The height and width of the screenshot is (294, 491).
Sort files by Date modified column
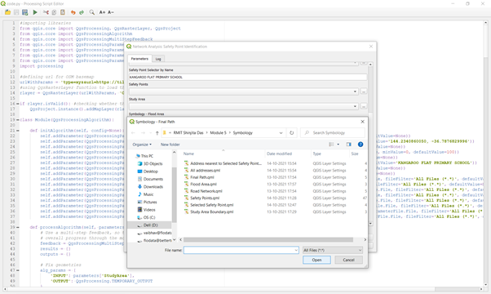tap(279, 154)
